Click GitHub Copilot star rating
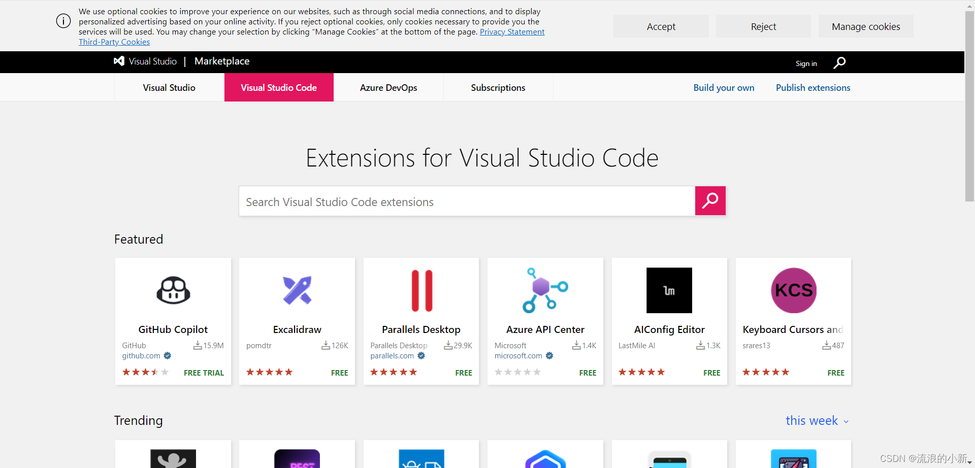 (x=145, y=372)
